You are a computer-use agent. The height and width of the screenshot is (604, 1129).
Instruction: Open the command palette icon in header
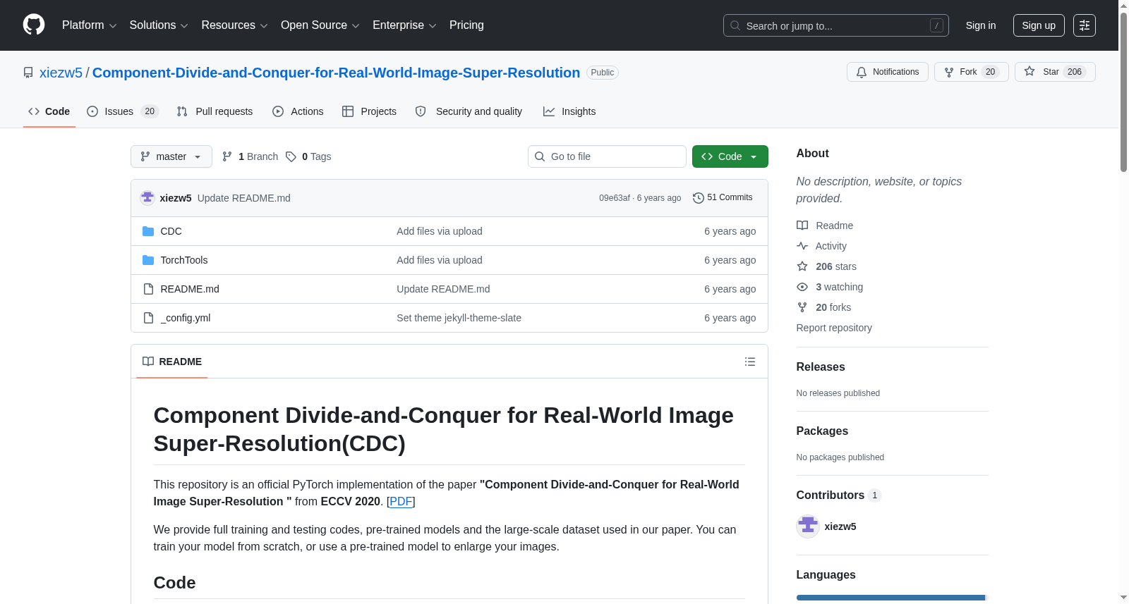tap(1085, 25)
